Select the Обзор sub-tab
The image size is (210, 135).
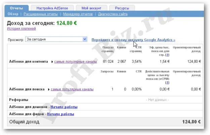click(13, 14)
